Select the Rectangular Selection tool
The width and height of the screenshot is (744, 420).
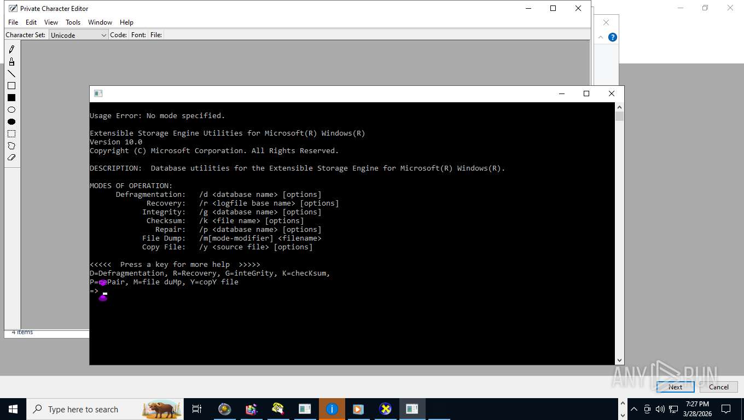pos(11,133)
